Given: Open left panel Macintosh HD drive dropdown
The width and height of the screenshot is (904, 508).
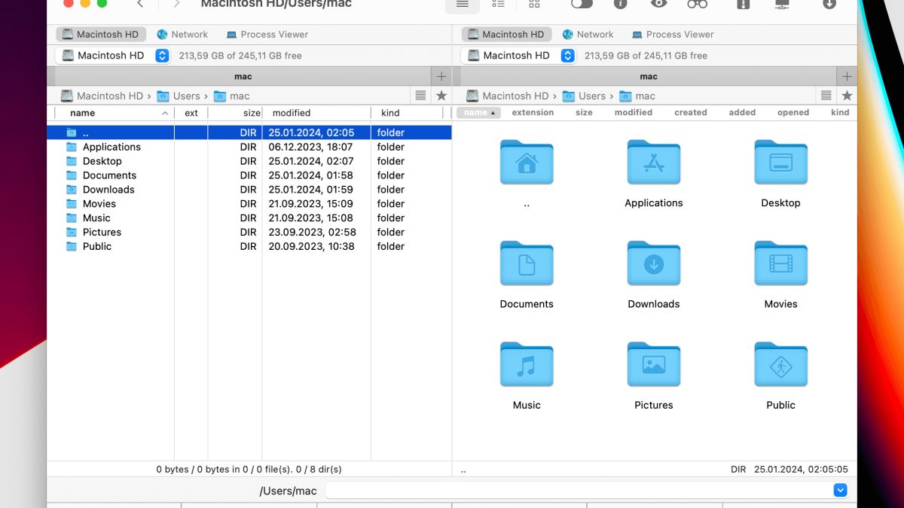Looking at the screenshot, I should coord(162,56).
